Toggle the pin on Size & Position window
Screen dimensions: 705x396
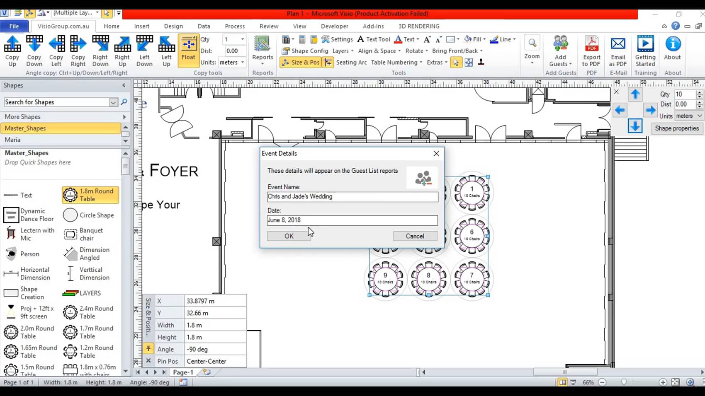tap(148, 349)
